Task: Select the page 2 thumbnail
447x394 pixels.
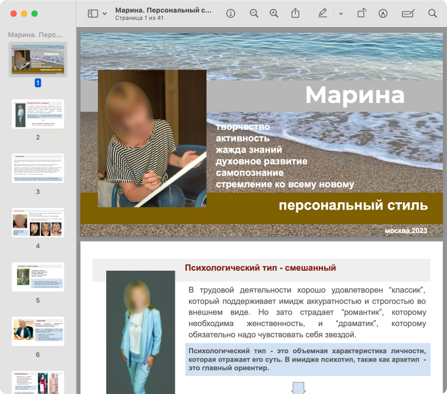Action: click(x=38, y=114)
